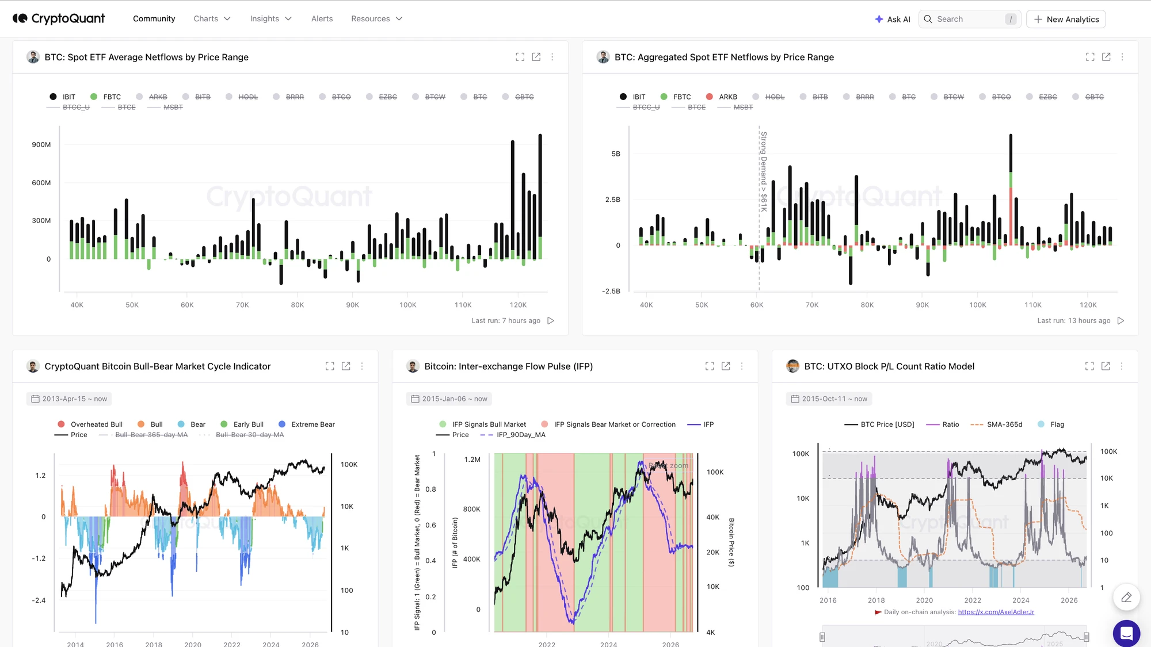Viewport: 1151px width, 647px height.
Task: Go to the Community page
Action: tap(154, 19)
